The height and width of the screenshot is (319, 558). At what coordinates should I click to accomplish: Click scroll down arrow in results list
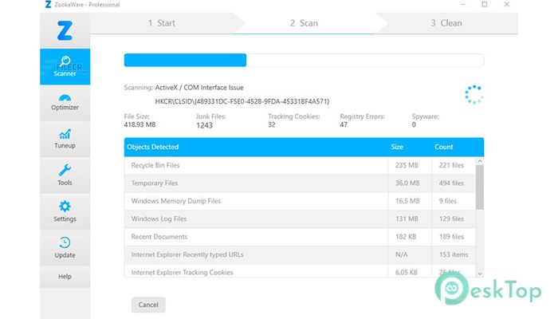pyautogui.click(x=480, y=274)
